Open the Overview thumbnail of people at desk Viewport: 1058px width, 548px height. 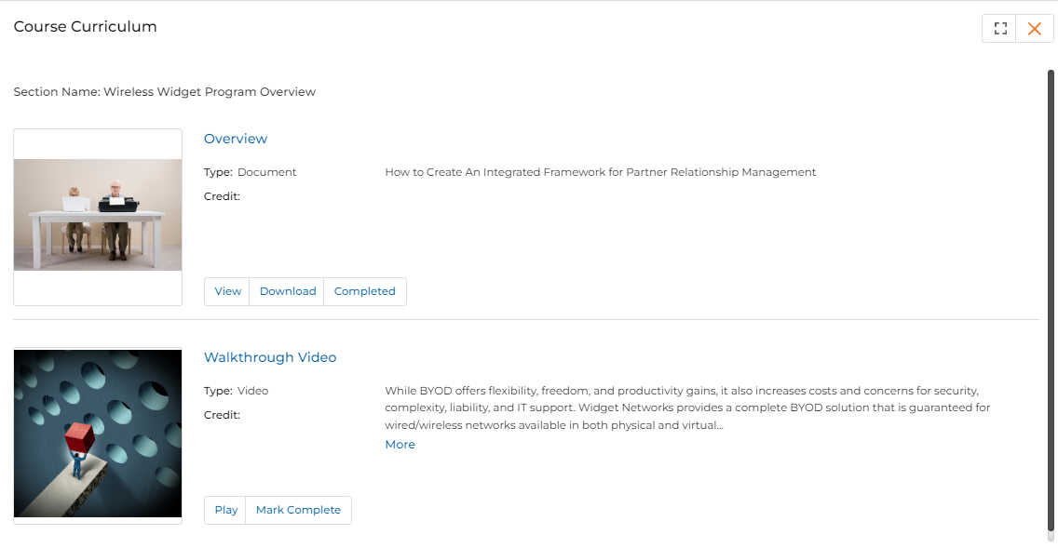point(98,215)
